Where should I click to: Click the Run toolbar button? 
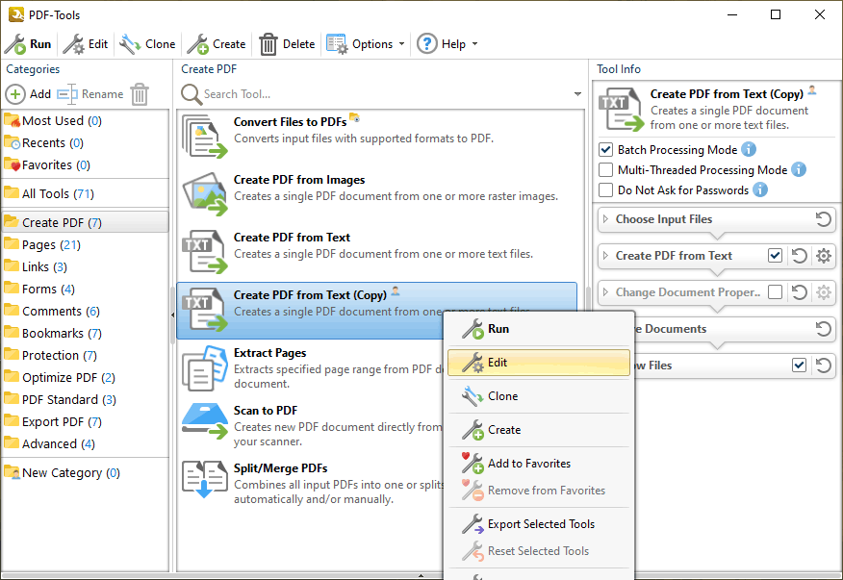(28, 44)
